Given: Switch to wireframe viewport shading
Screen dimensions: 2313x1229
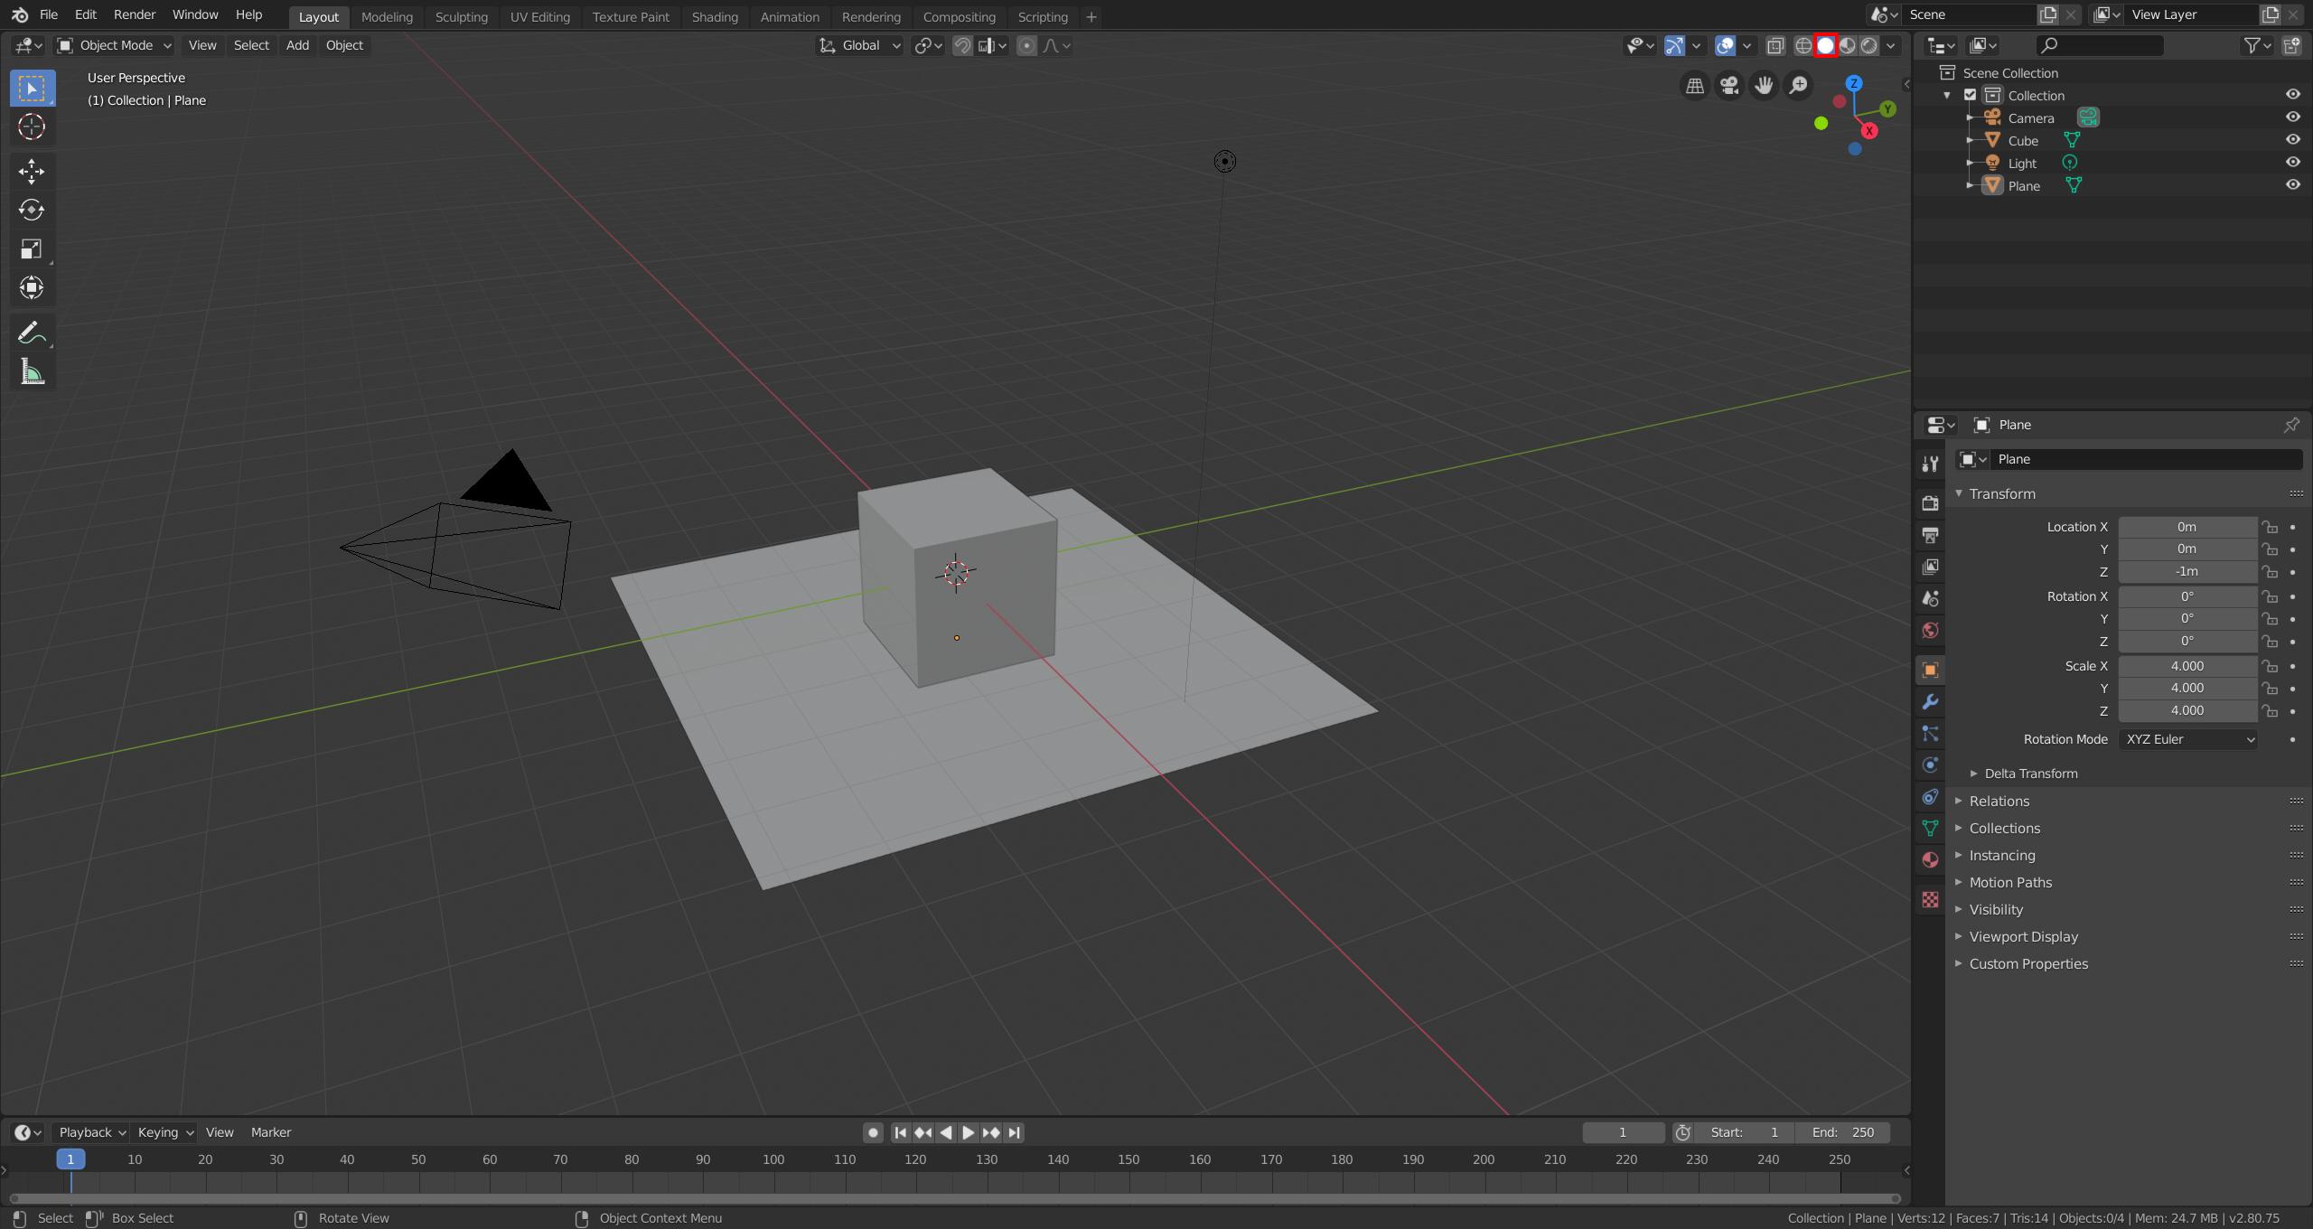Looking at the screenshot, I should click(1803, 45).
